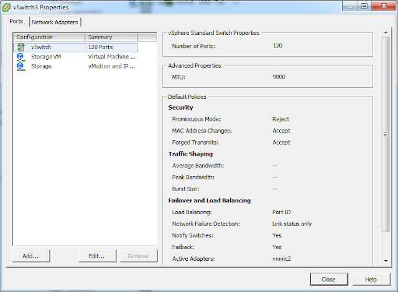Image resolution: width=398 pixels, height=292 pixels.
Task: Select the Storage VM row
Action: pyautogui.click(x=76, y=57)
